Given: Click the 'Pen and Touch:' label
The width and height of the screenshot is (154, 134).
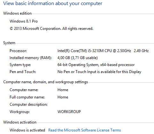Looking at the screenshot, I should pos(23,72).
